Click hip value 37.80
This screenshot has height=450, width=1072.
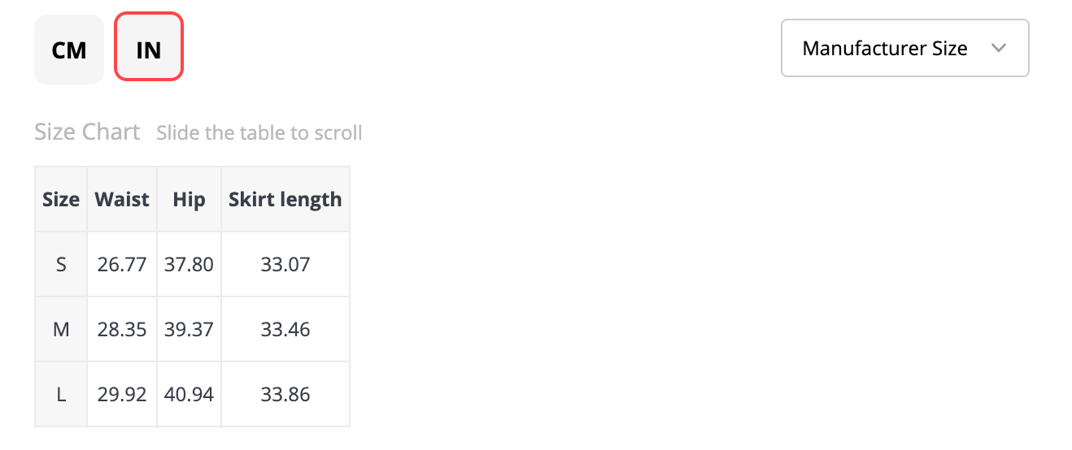(x=189, y=264)
